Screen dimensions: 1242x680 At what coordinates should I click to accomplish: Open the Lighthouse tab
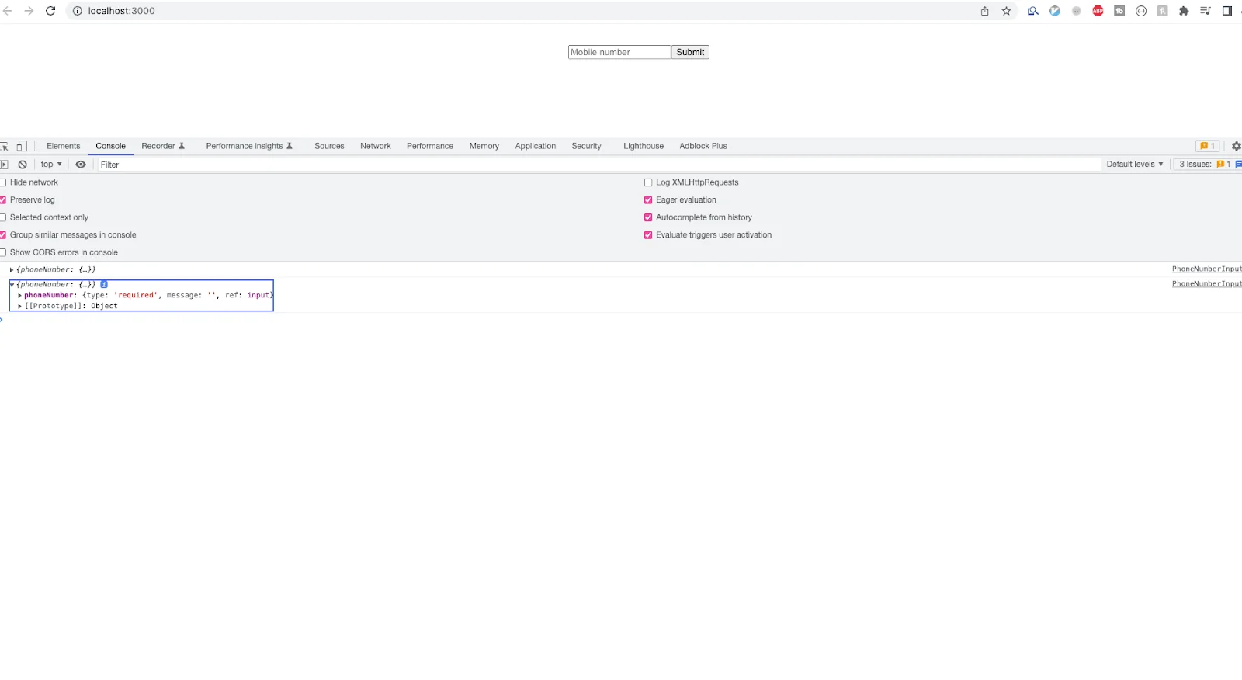click(644, 146)
